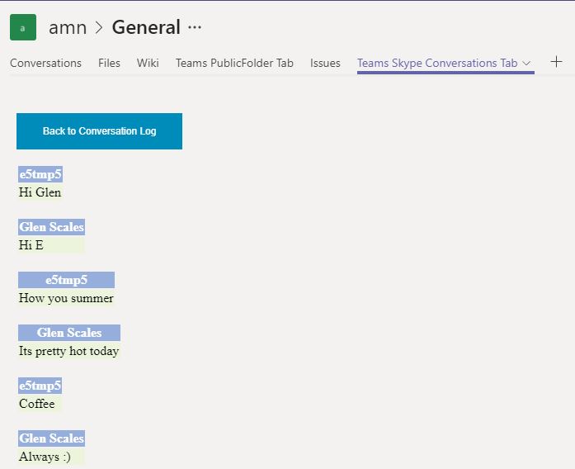The width and height of the screenshot is (575, 469).
Task: Click the Back to Conversation Log button
Action: [x=99, y=131]
